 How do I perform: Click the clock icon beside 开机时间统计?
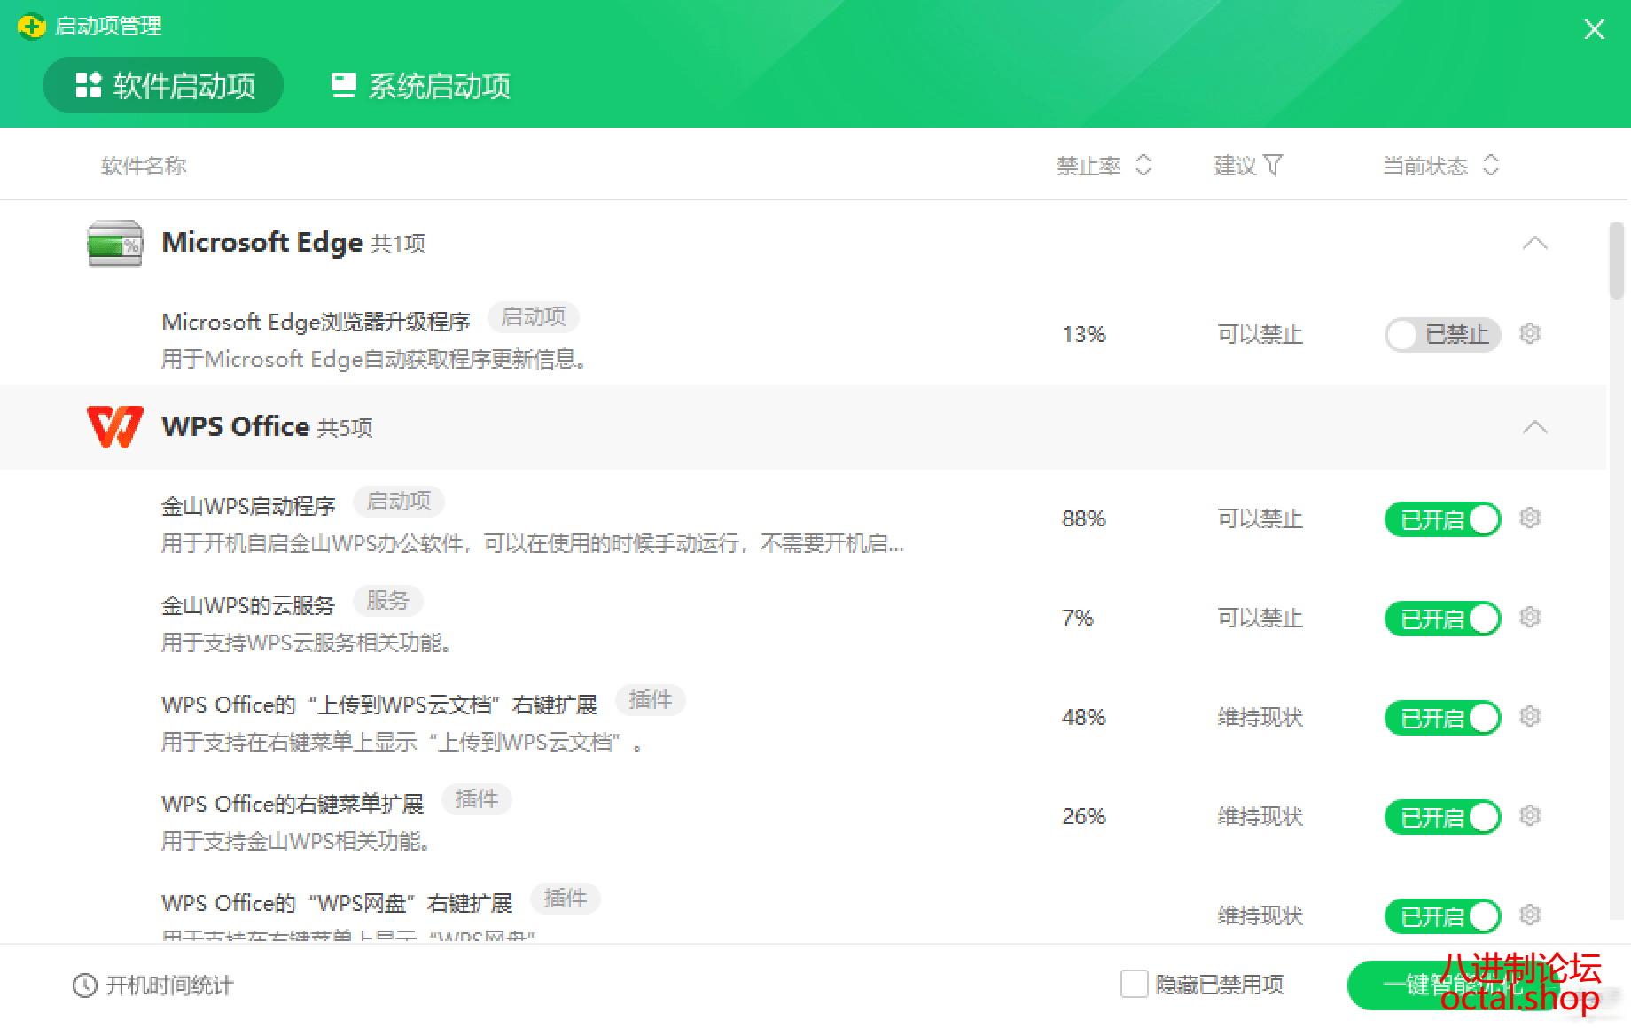click(x=85, y=985)
